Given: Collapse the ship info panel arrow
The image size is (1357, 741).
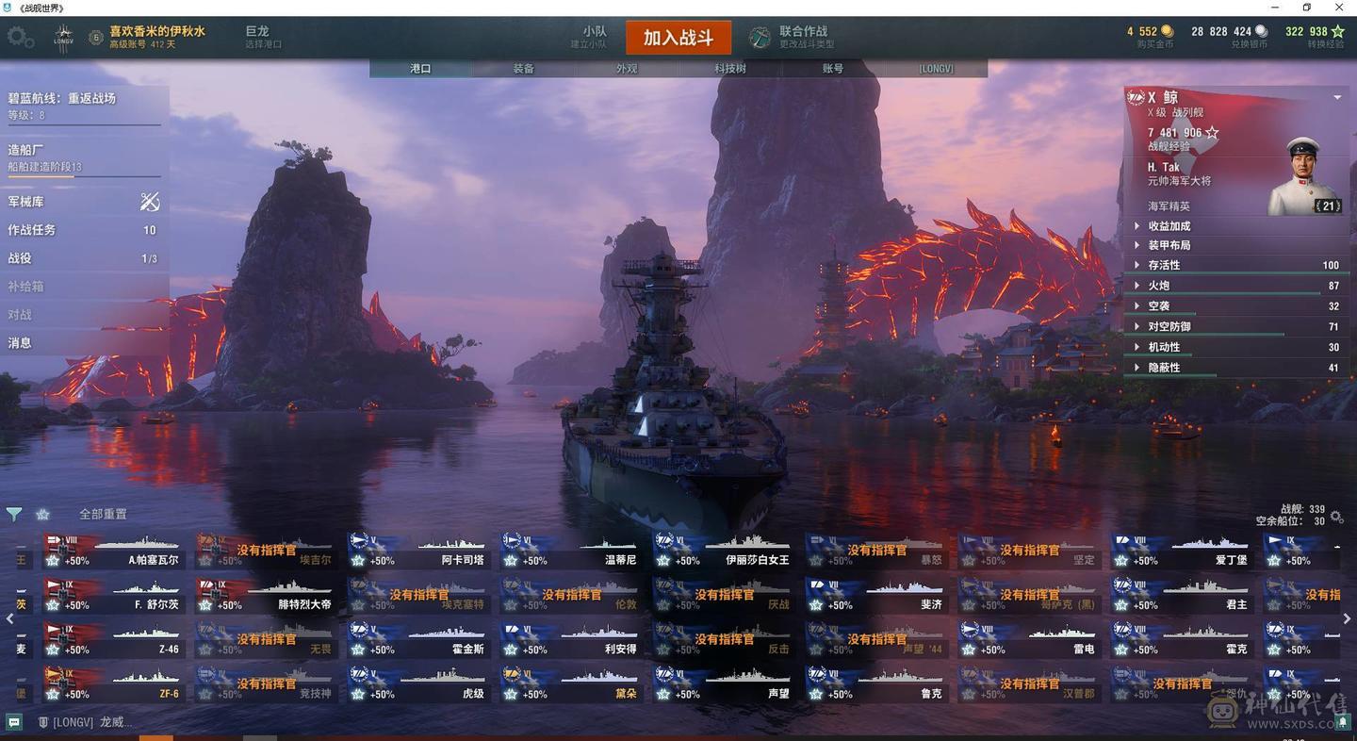Looking at the screenshot, I should [1337, 97].
